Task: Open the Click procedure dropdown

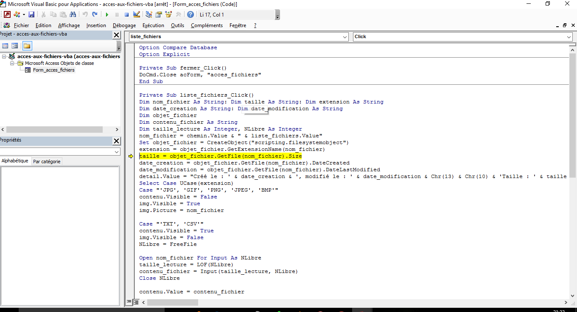Action: 569,36
